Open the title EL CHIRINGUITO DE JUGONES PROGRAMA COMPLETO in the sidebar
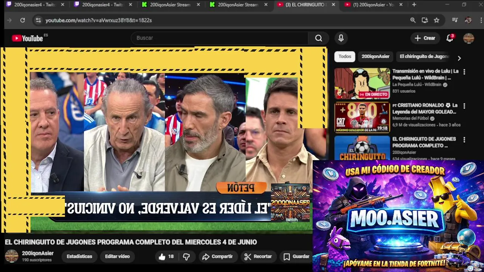Screen dimensions: 484x272 [x=424, y=142]
